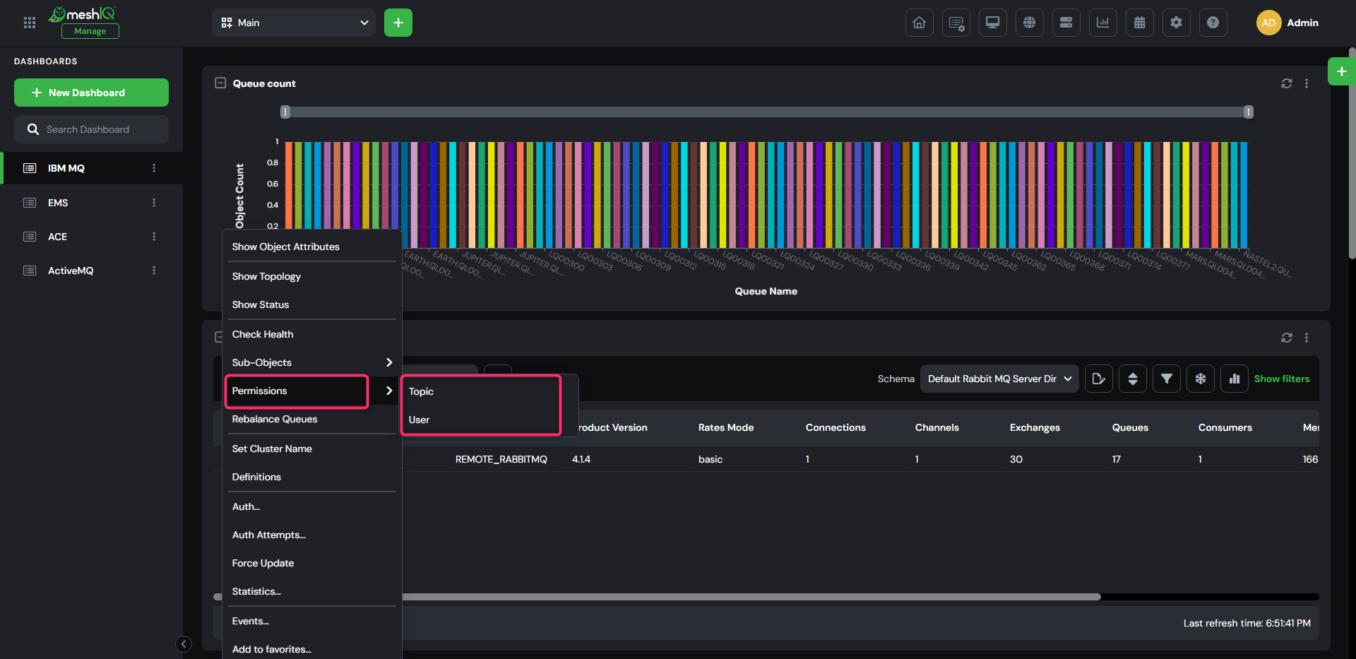The image size is (1356, 659).
Task: Refresh the lower table panel
Action: [1287, 338]
